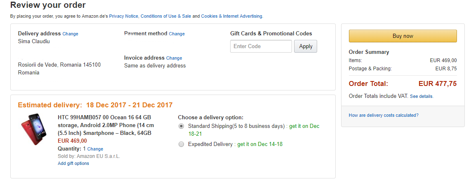Open the Privacy Notice link
This screenshot has height=183, width=471.
tap(124, 16)
